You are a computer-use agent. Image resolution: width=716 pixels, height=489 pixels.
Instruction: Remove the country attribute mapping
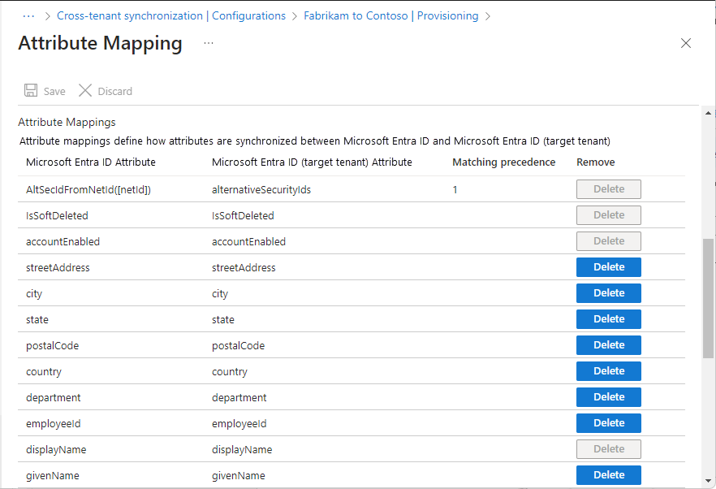(x=608, y=371)
